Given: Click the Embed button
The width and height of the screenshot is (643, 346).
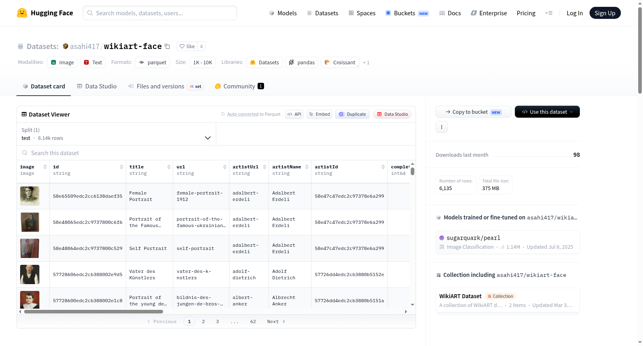Looking at the screenshot, I should (319, 114).
